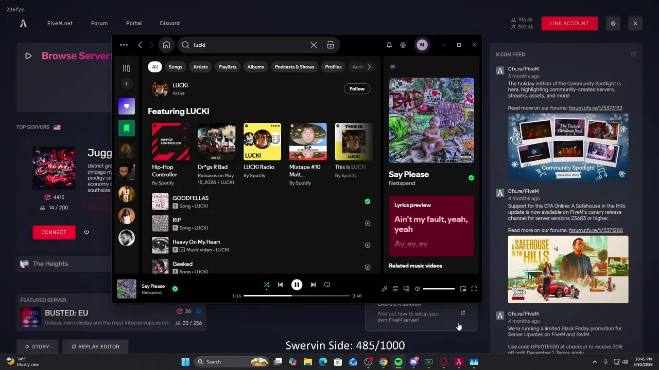Go to Spotify home via house icon
659x370 pixels.
[x=166, y=45]
